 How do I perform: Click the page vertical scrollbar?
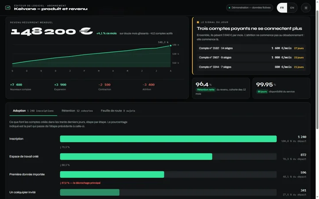click(317, 69)
